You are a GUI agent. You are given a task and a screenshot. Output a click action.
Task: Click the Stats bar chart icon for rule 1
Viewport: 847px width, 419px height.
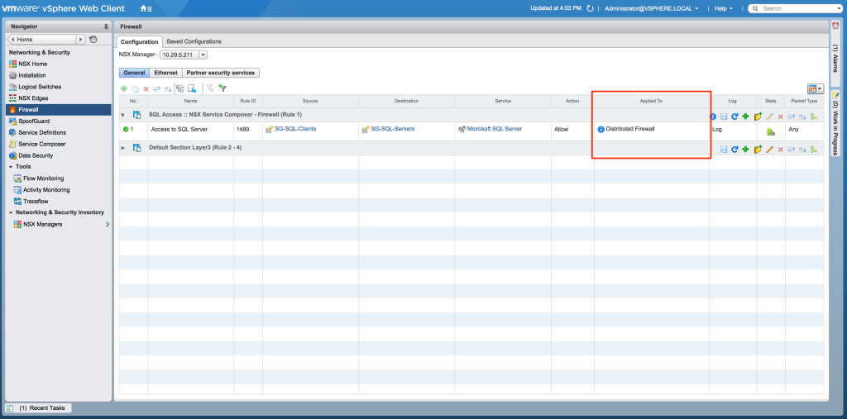tap(771, 131)
